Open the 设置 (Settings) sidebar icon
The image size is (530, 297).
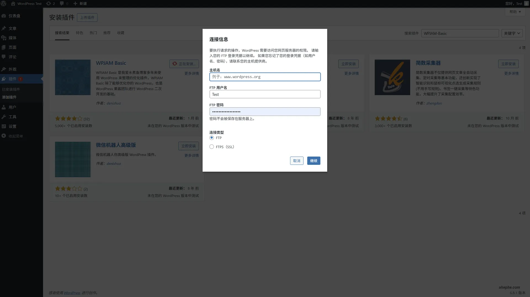point(4,126)
